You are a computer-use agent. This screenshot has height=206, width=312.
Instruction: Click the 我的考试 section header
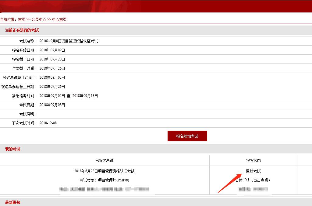13,149
